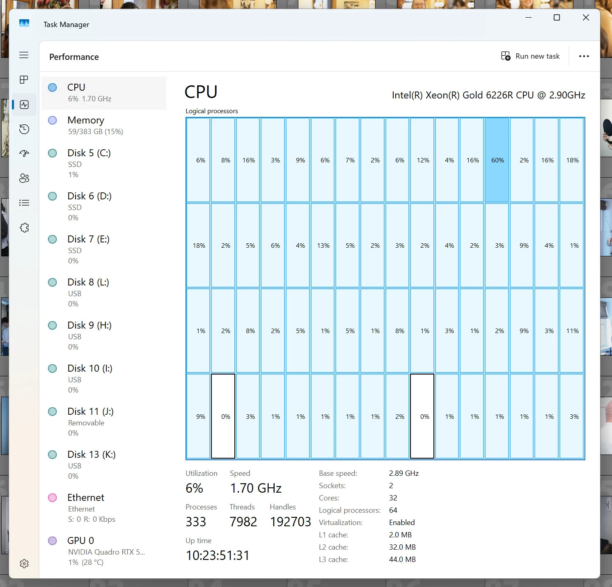Click the logical processor cell showing 60%
The width and height of the screenshot is (612, 587).
coord(497,160)
